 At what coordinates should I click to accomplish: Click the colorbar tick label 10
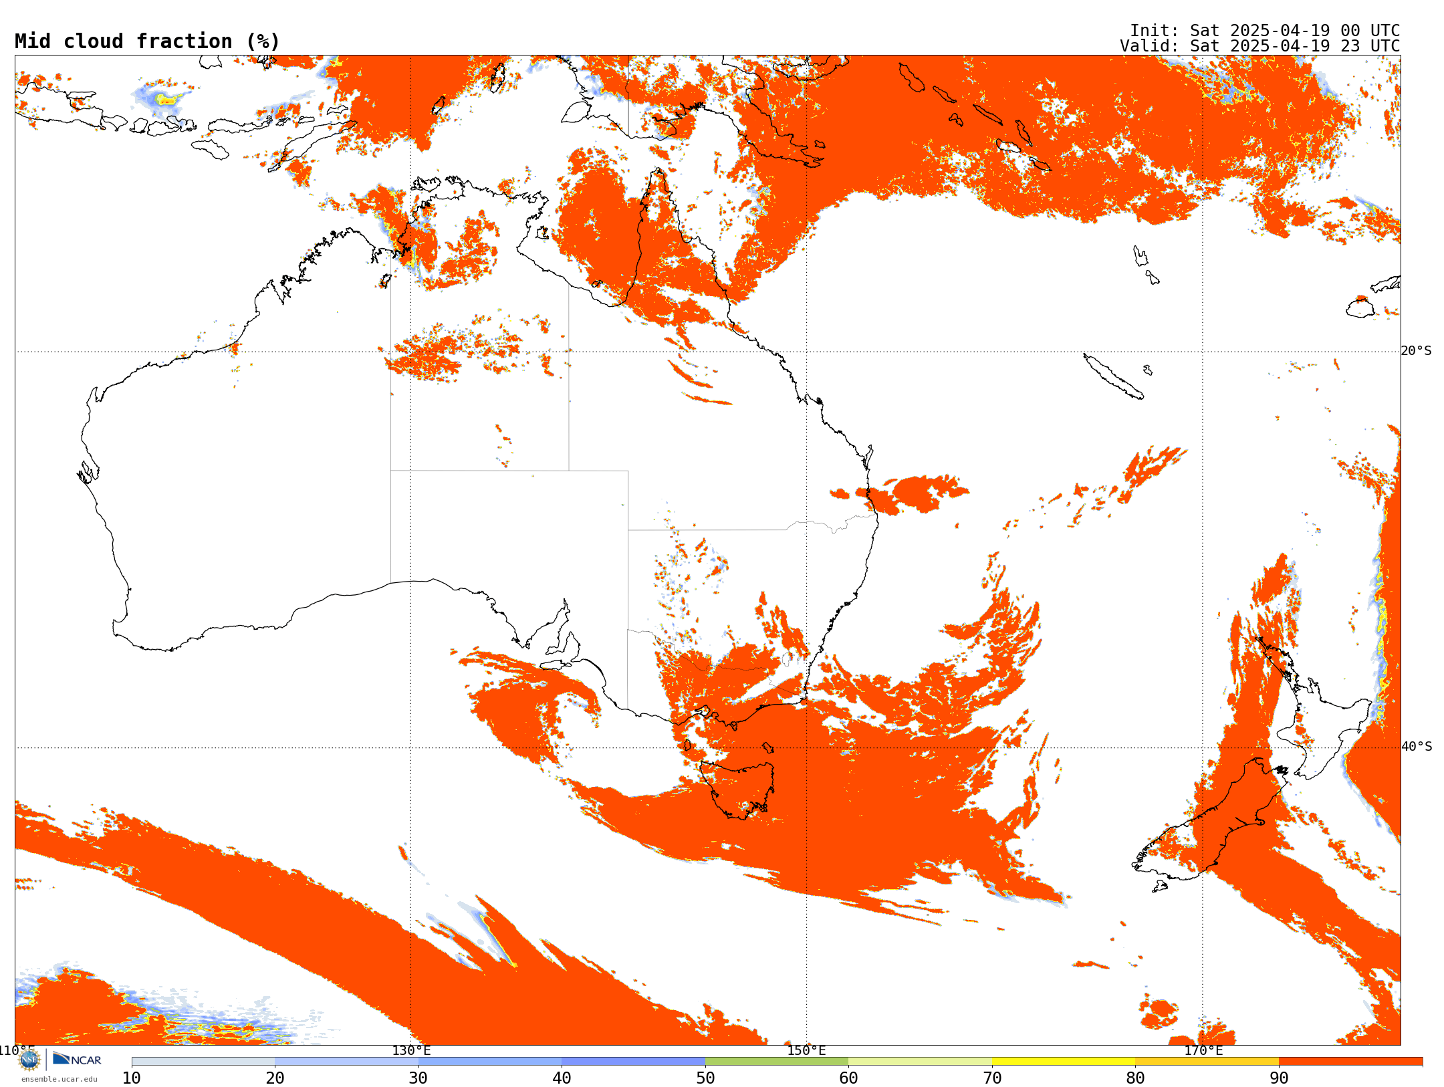tap(132, 1078)
